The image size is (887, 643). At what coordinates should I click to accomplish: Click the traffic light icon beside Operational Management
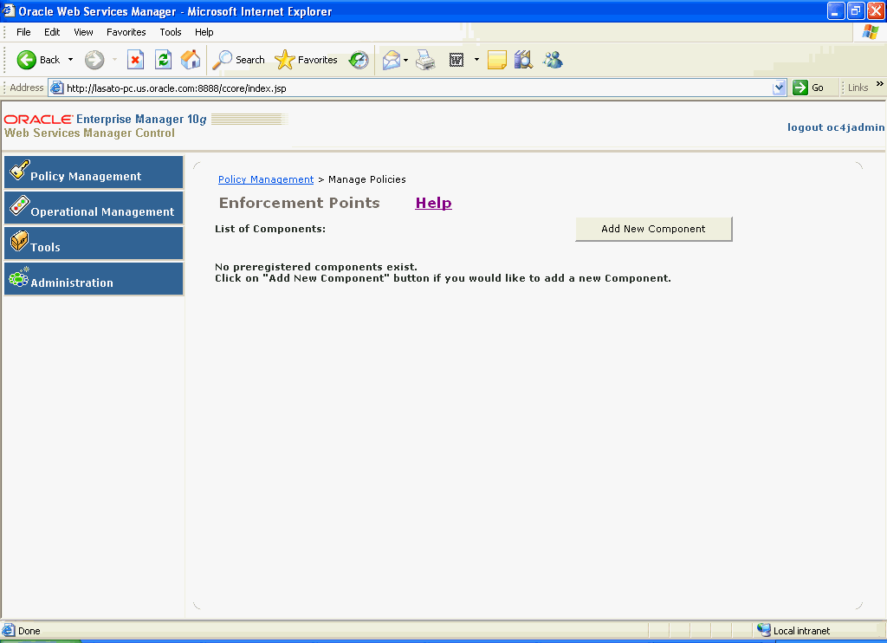[x=20, y=205]
